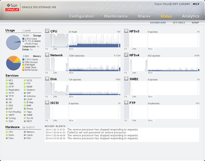Click the green iSCSI service status light
The image size is (205, 161).
point(25,80)
